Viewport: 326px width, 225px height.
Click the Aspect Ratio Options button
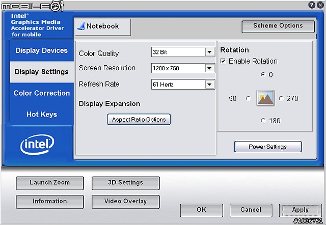(139, 119)
